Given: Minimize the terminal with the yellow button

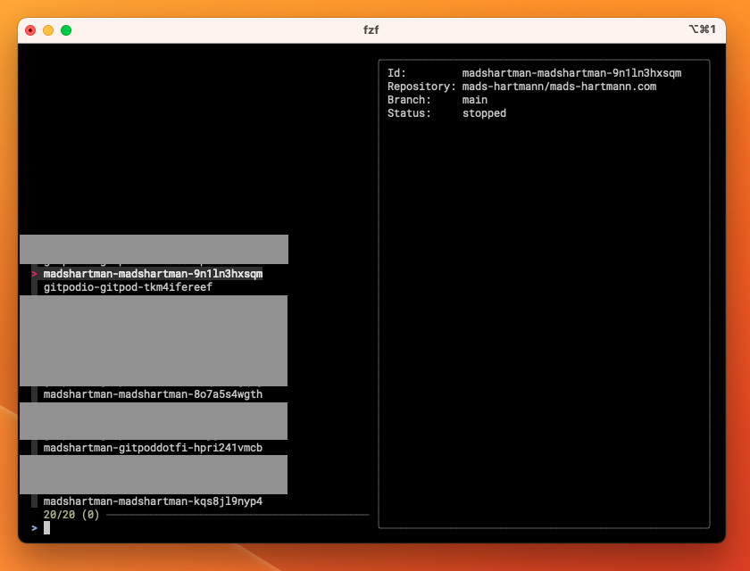Looking at the screenshot, I should click(x=48, y=30).
